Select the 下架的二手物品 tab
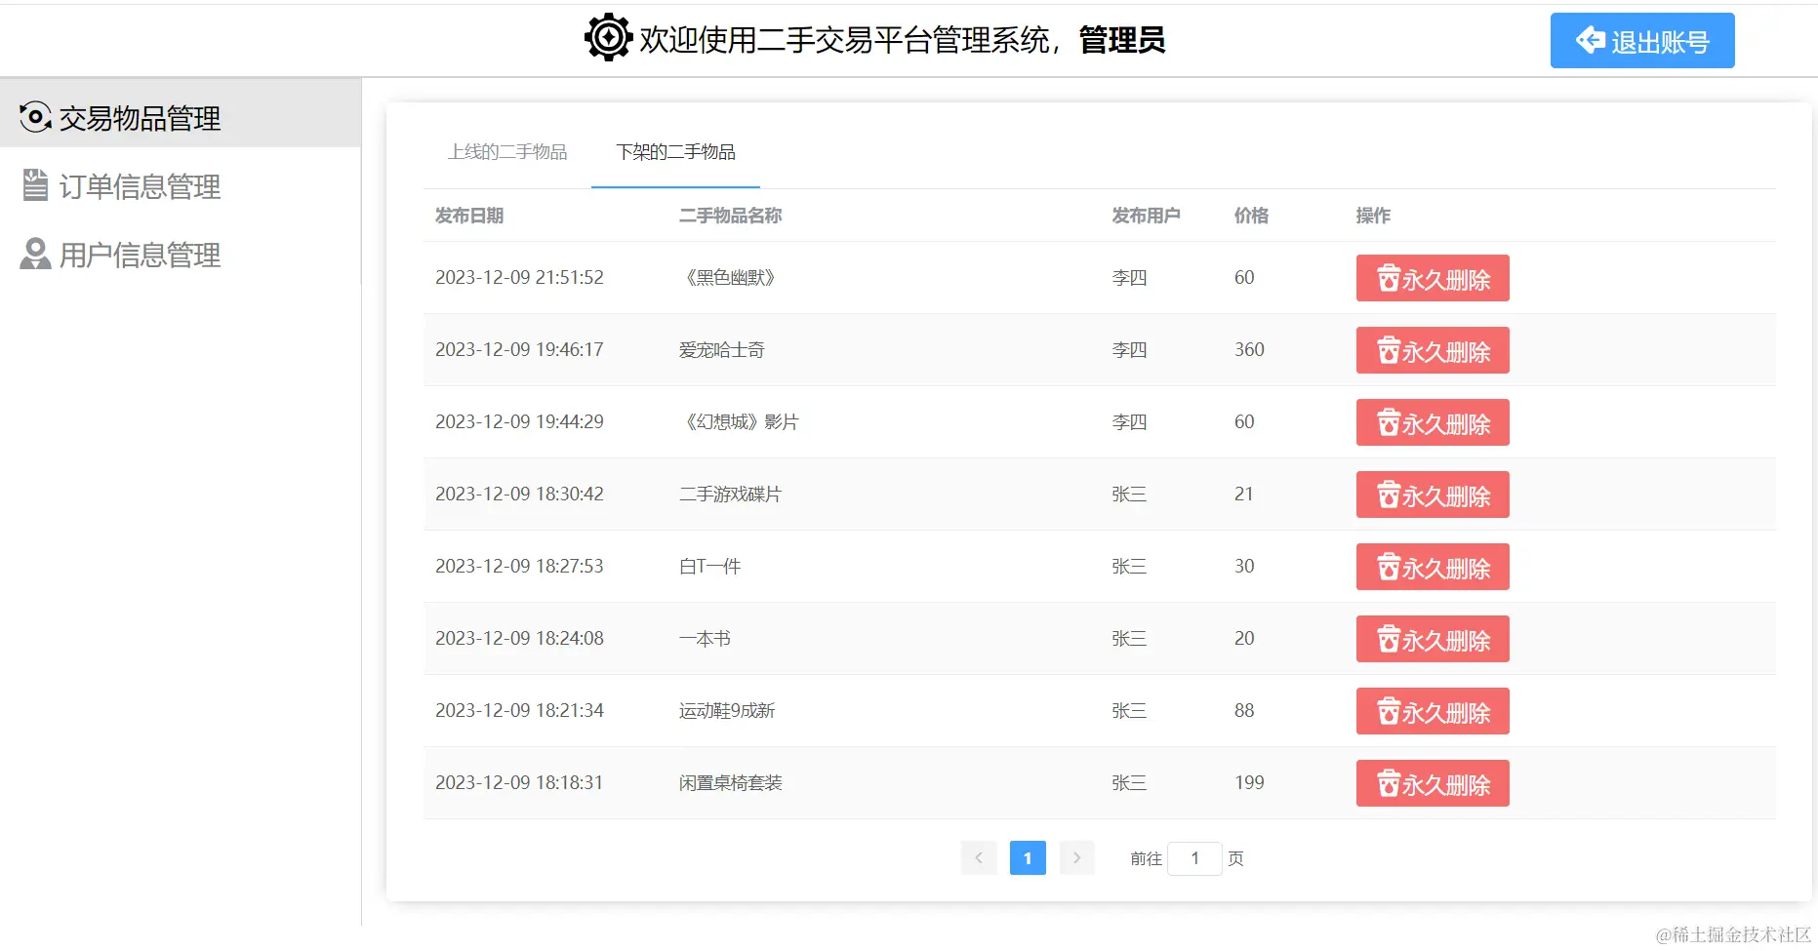The image size is (1818, 951). click(x=675, y=152)
